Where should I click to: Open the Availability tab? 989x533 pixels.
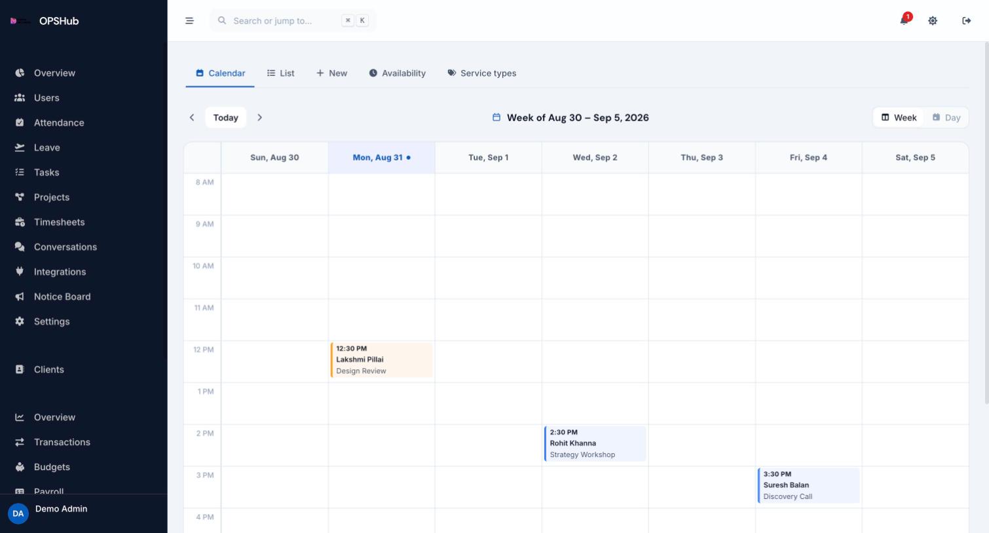point(397,73)
